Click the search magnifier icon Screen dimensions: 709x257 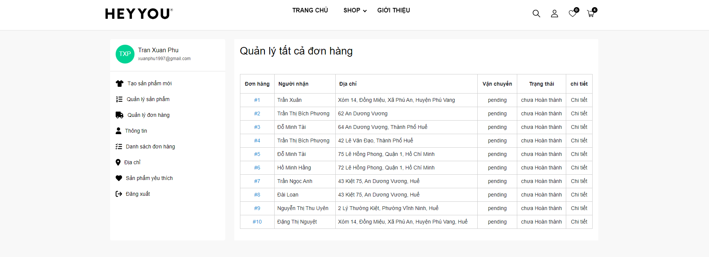(536, 14)
